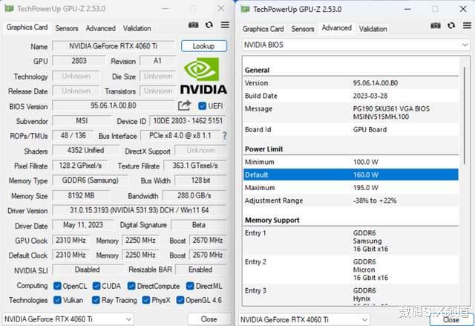Image resolution: width=475 pixels, height=326 pixels.
Task: Select Graphics Card tab in right window
Action: (x=263, y=29)
